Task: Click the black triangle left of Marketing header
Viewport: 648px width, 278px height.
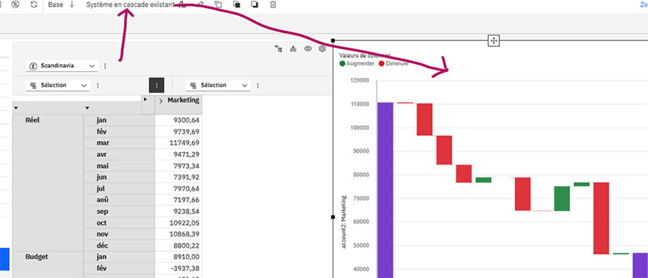Action: point(144,99)
